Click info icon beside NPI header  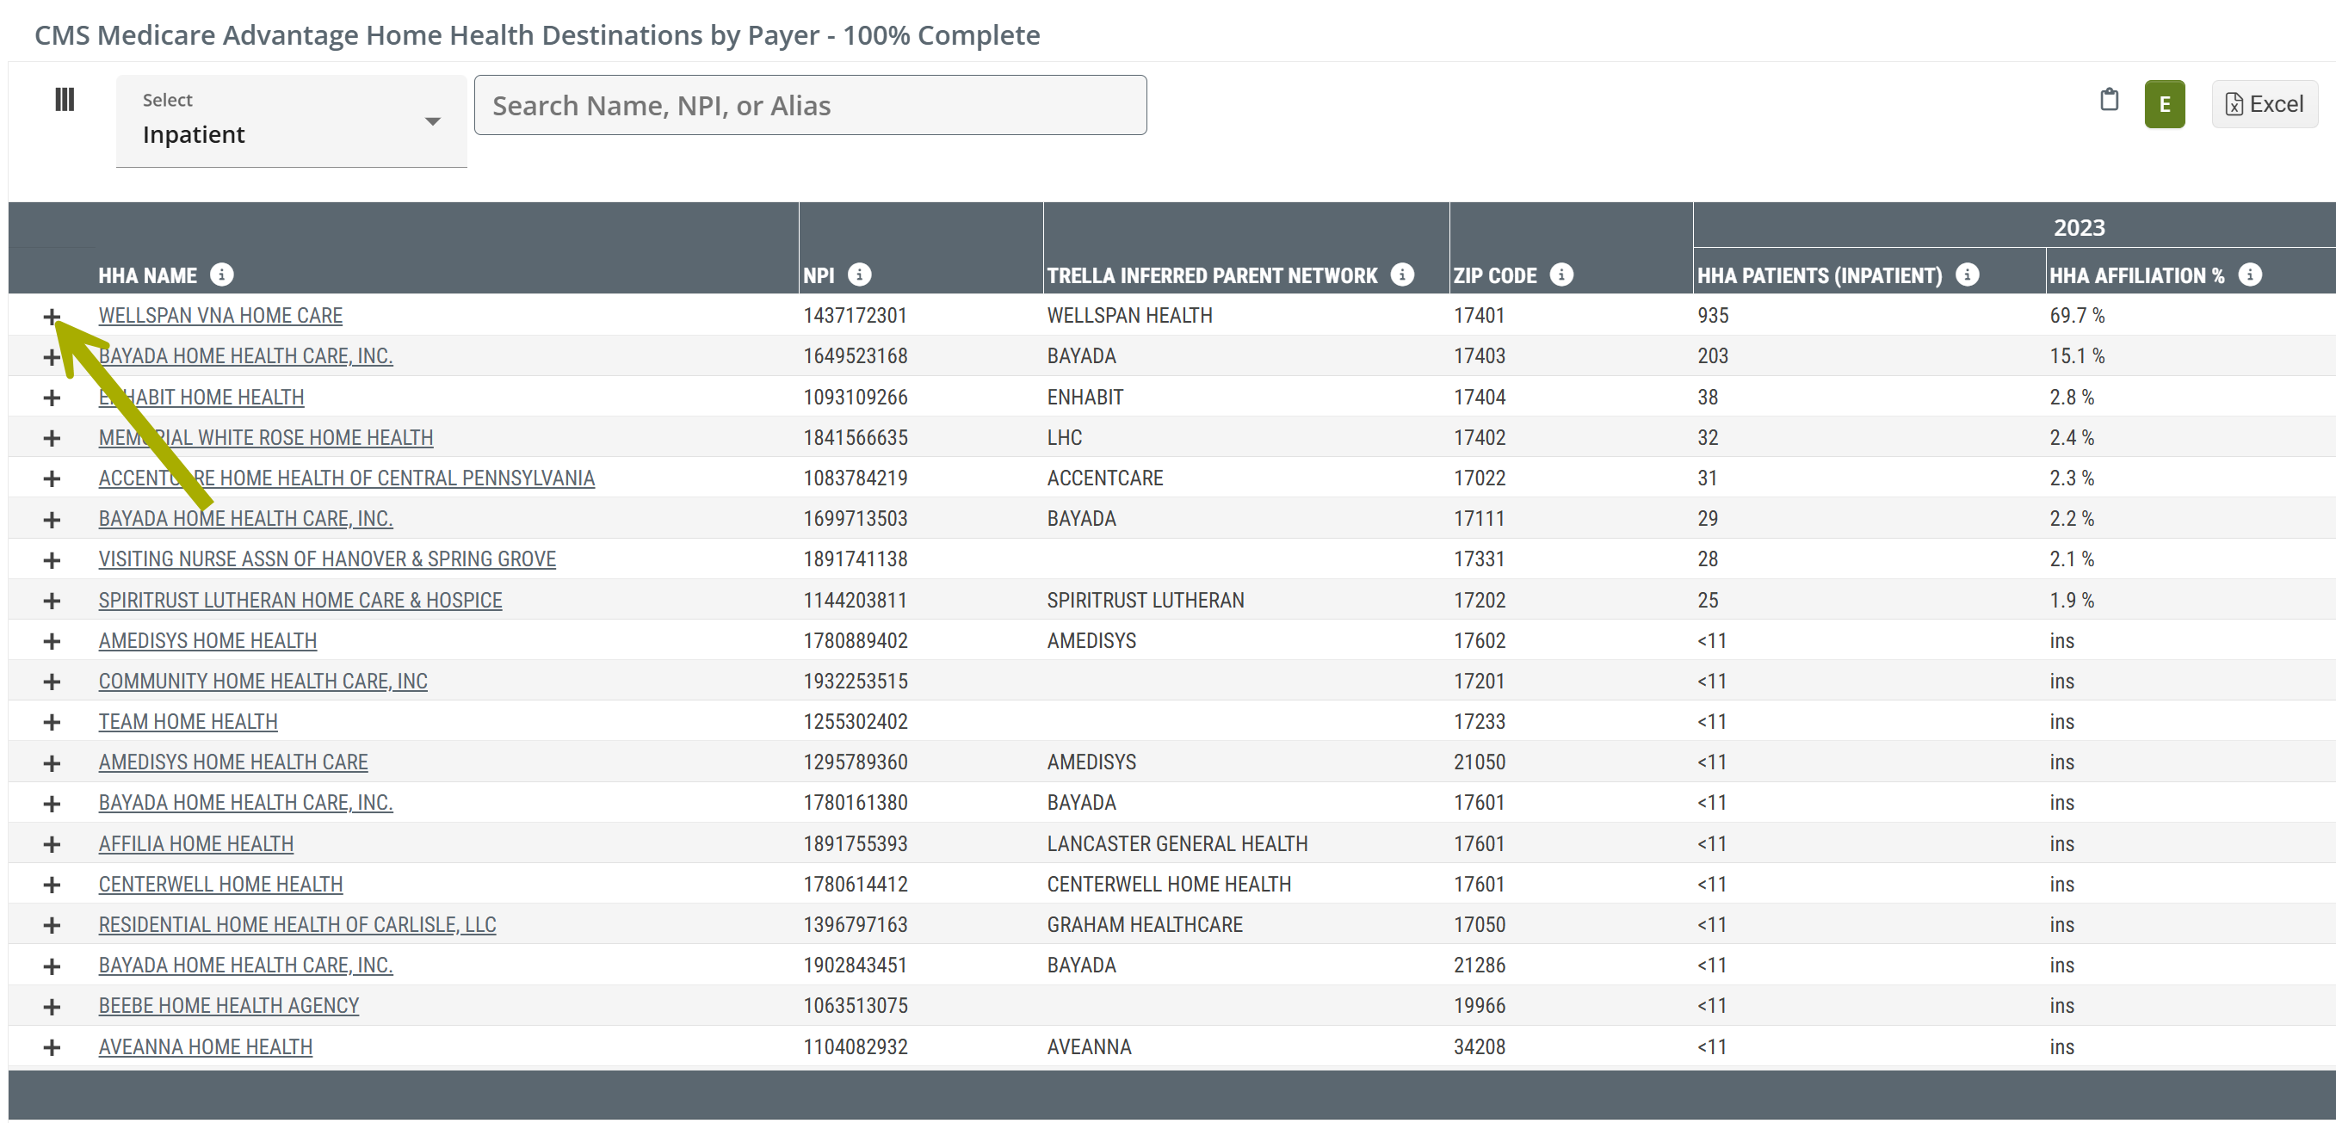[x=860, y=275]
